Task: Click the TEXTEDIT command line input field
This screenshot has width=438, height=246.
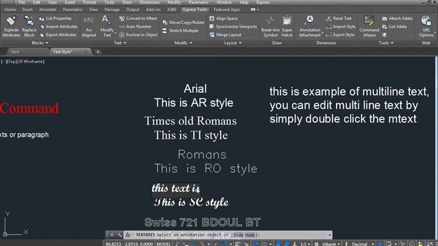Action: click(x=228, y=235)
